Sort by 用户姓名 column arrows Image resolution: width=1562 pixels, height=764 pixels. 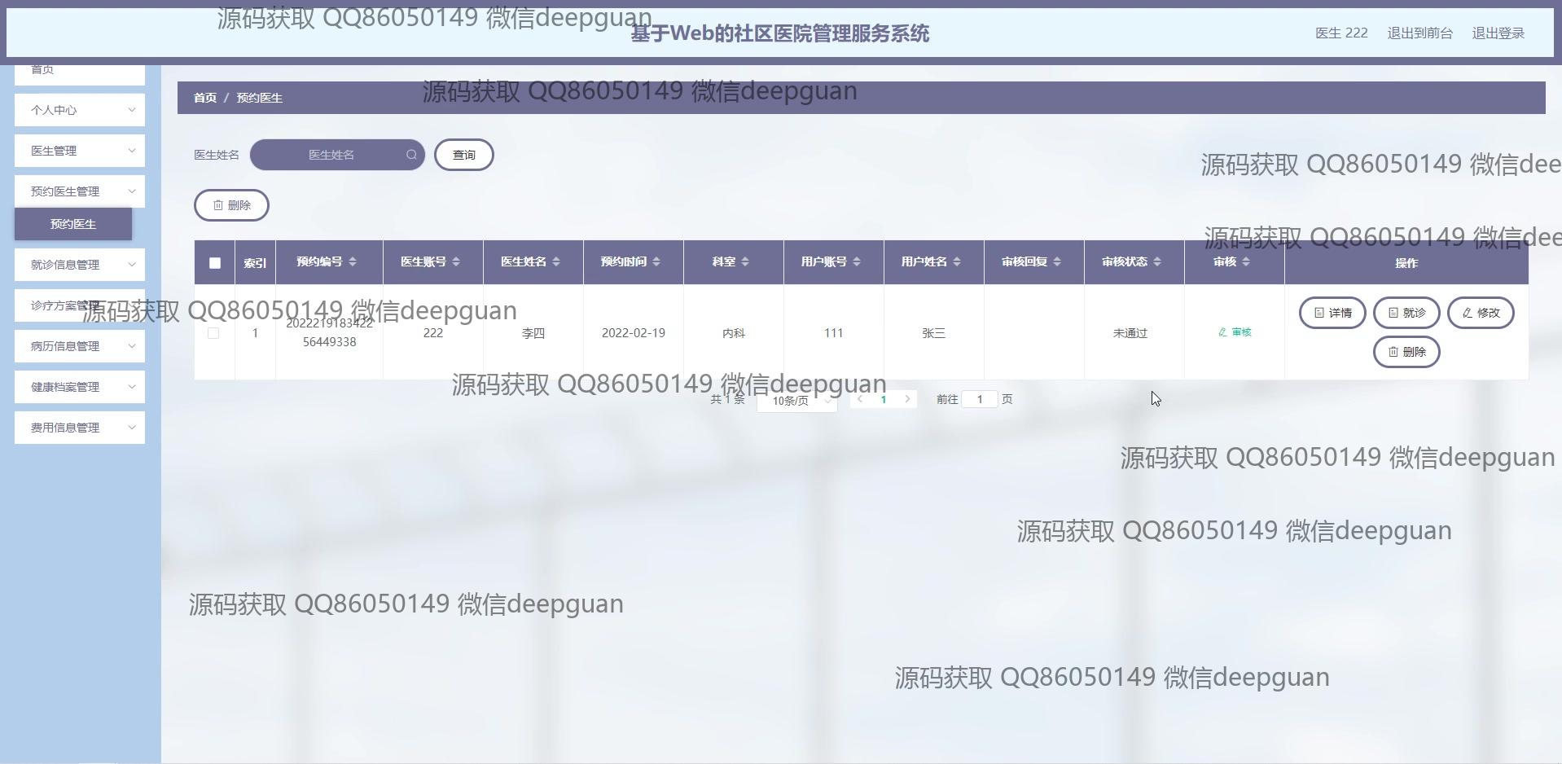957,261
